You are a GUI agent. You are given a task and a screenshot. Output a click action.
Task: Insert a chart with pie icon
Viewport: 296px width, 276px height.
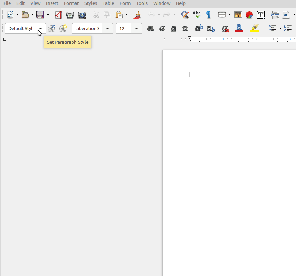tap(249, 15)
